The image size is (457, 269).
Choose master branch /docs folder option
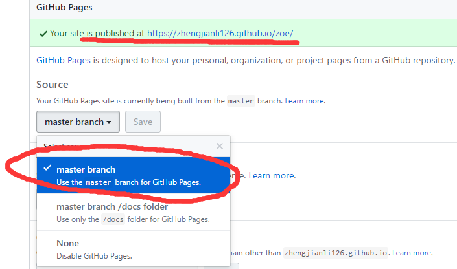pyautogui.click(x=112, y=207)
